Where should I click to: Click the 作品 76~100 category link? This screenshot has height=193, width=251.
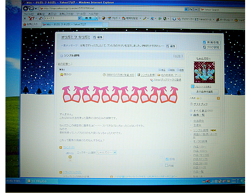coord(201,155)
